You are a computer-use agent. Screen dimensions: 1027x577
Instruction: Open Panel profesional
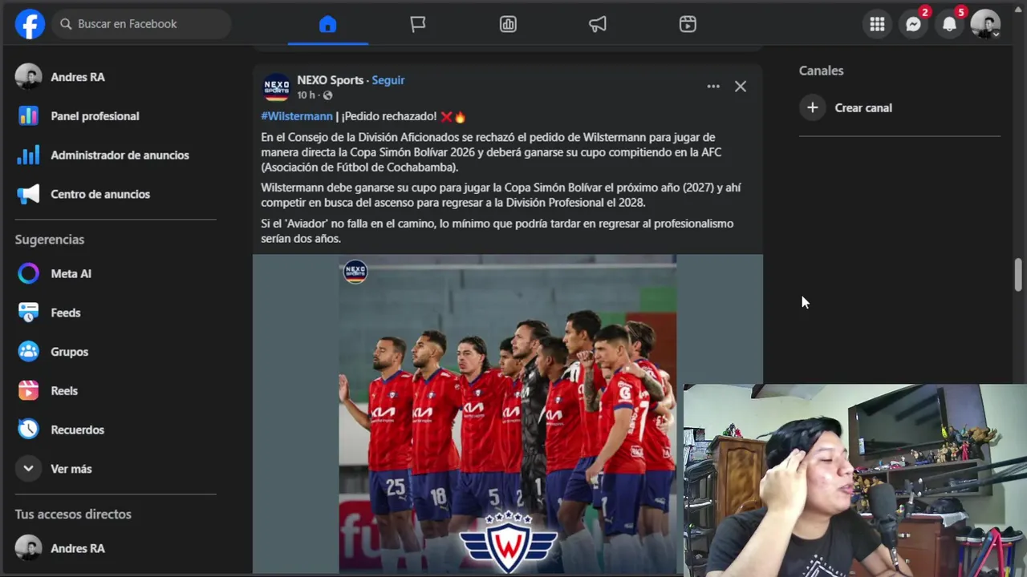[116, 116]
